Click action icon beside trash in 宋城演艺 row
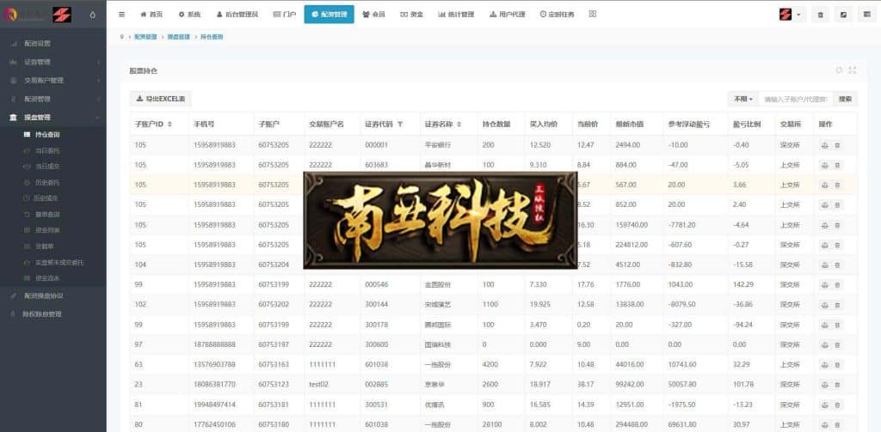This screenshot has width=881, height=432. tap(825, 305)
